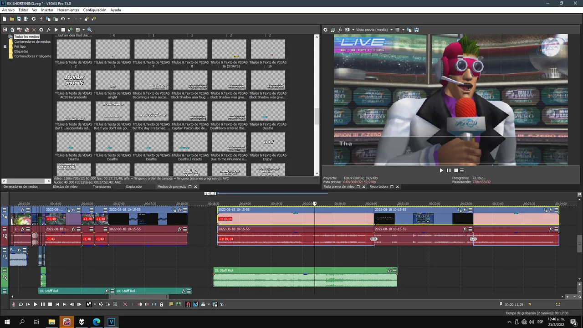The width and height of the screenshot is (583, 328).
Task: Copy snapshot to clipboard in preview toolbar
Action: click(x=409, y=30)
